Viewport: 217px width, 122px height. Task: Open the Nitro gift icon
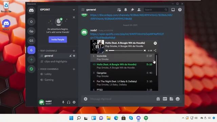click(x=158, y=99)
